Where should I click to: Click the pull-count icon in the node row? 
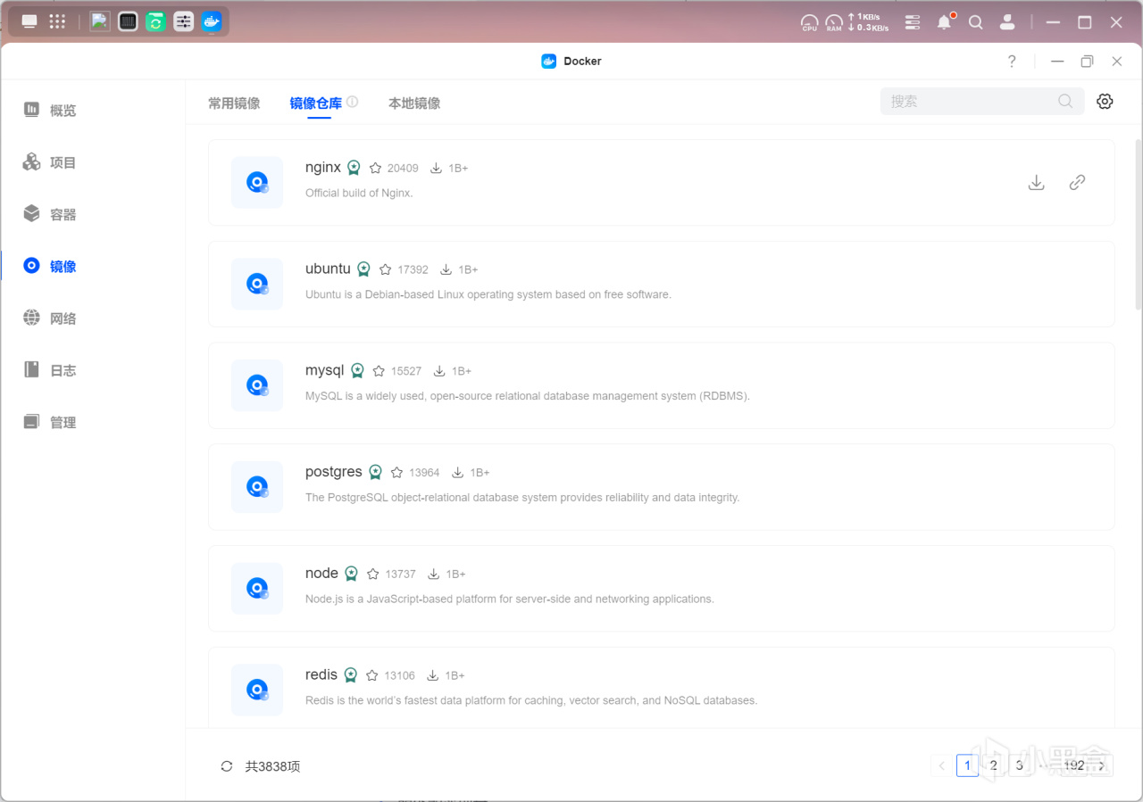pos(434,574)
